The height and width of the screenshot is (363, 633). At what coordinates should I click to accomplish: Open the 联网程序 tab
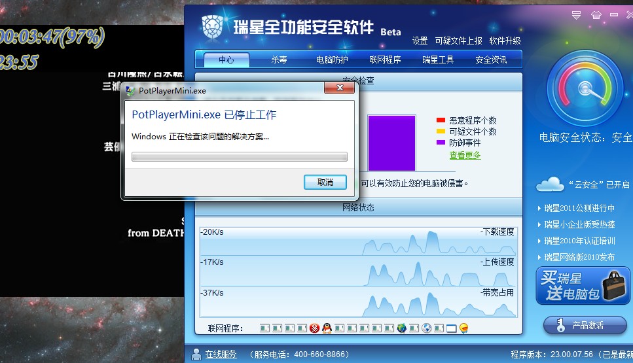(x=385, y=60)
